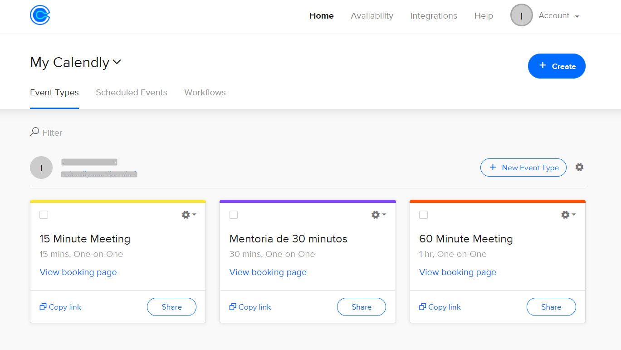Screen dimensions: 621x350
Task: Share the 60 Minute Meeting event
Action: tap(551, 307)
